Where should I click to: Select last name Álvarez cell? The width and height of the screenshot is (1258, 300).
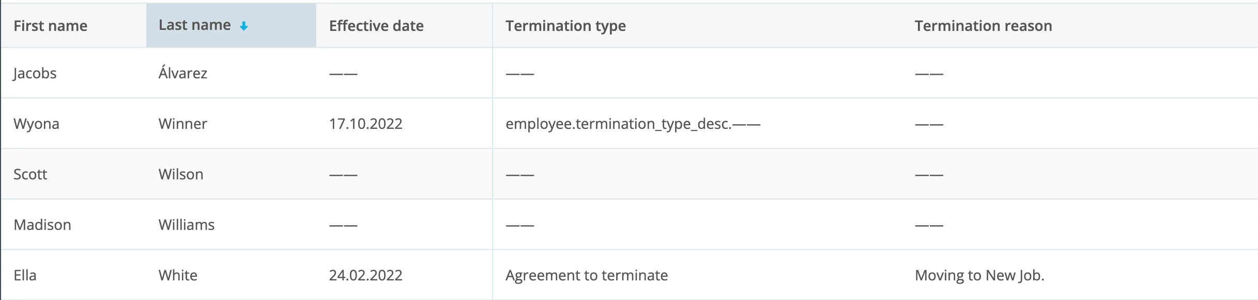[183, 73]
